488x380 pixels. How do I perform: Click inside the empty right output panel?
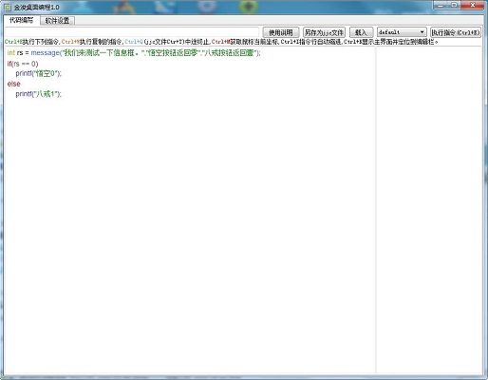[429, 209]
